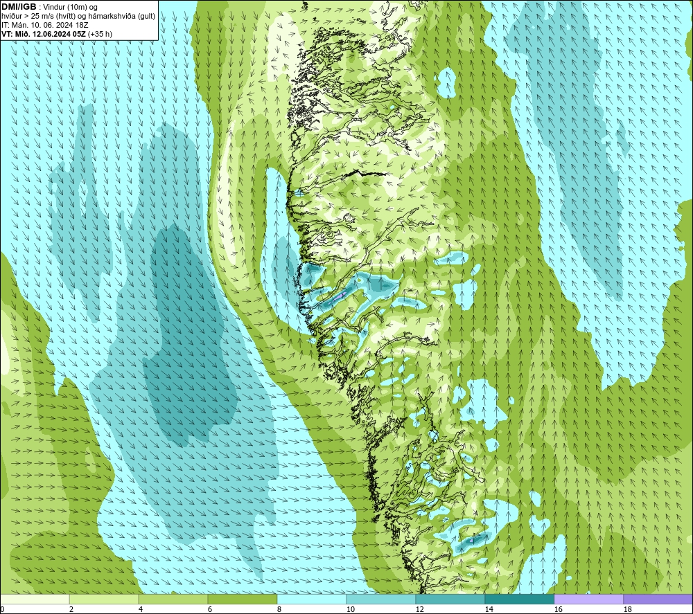
Task: Click the medium teal 12–14 m/s legend swatch
Action: pos(450,599)
